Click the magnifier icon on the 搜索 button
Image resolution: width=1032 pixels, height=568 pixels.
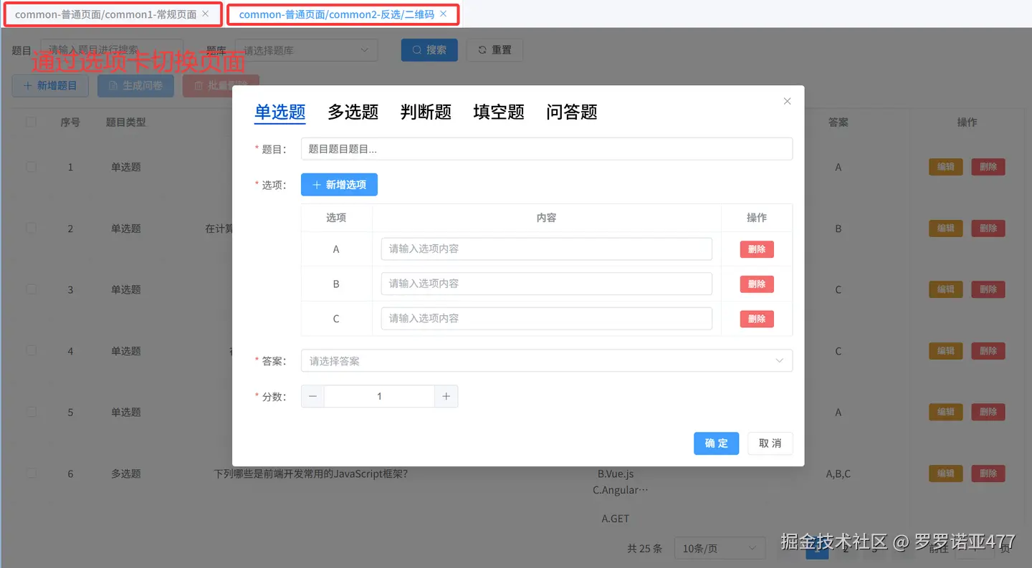pos(418,49)
